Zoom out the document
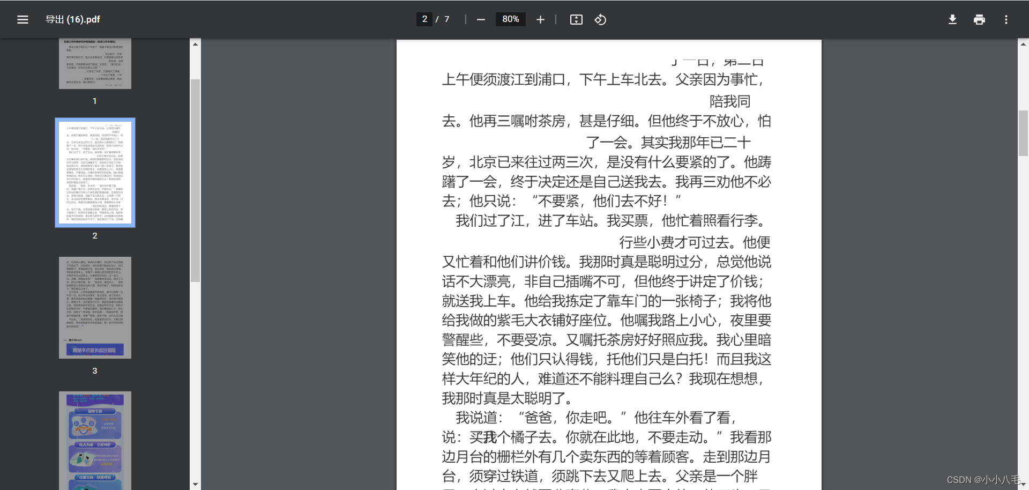1029x490 pixels. (x=480, y=19)
